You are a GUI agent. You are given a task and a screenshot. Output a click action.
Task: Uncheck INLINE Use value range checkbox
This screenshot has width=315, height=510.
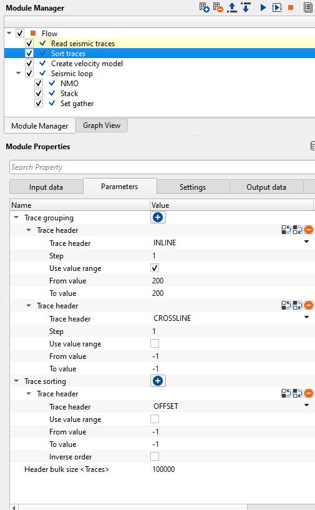click(x=155, y=268)
